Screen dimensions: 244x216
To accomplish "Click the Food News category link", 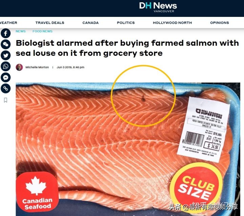I will pyautogui.click(x=42, y=31).
